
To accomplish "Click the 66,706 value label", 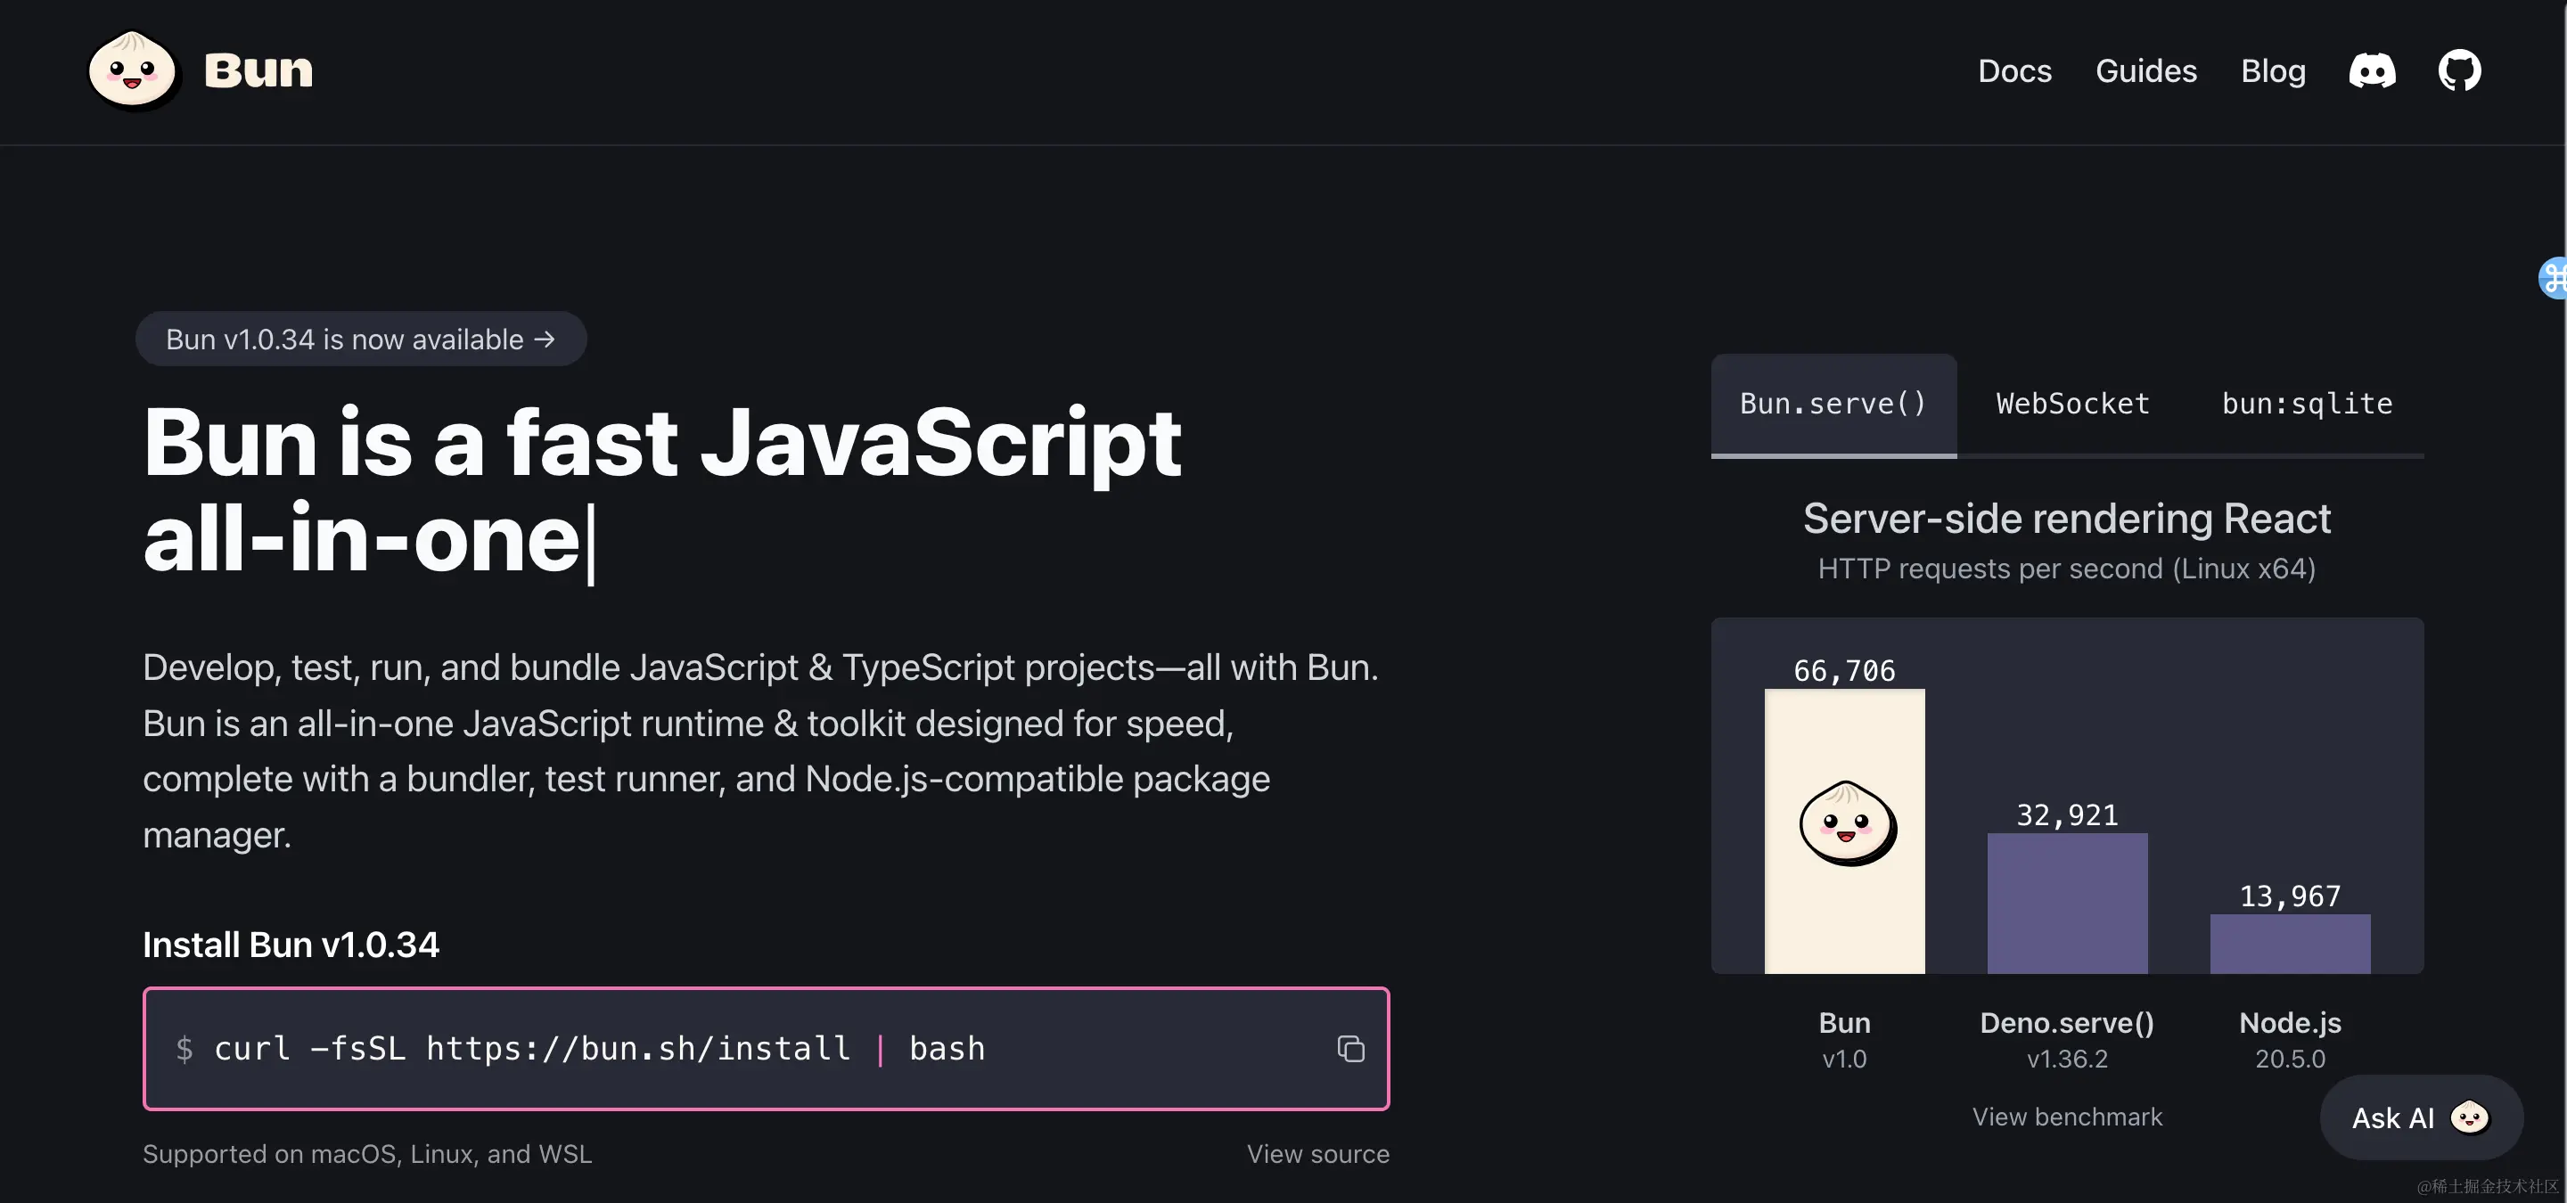I will [x=1844, y=670].
